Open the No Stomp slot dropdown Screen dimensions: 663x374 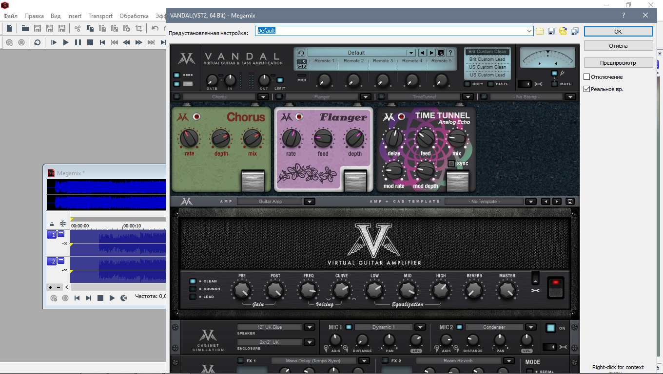click(x=570, y=96)
